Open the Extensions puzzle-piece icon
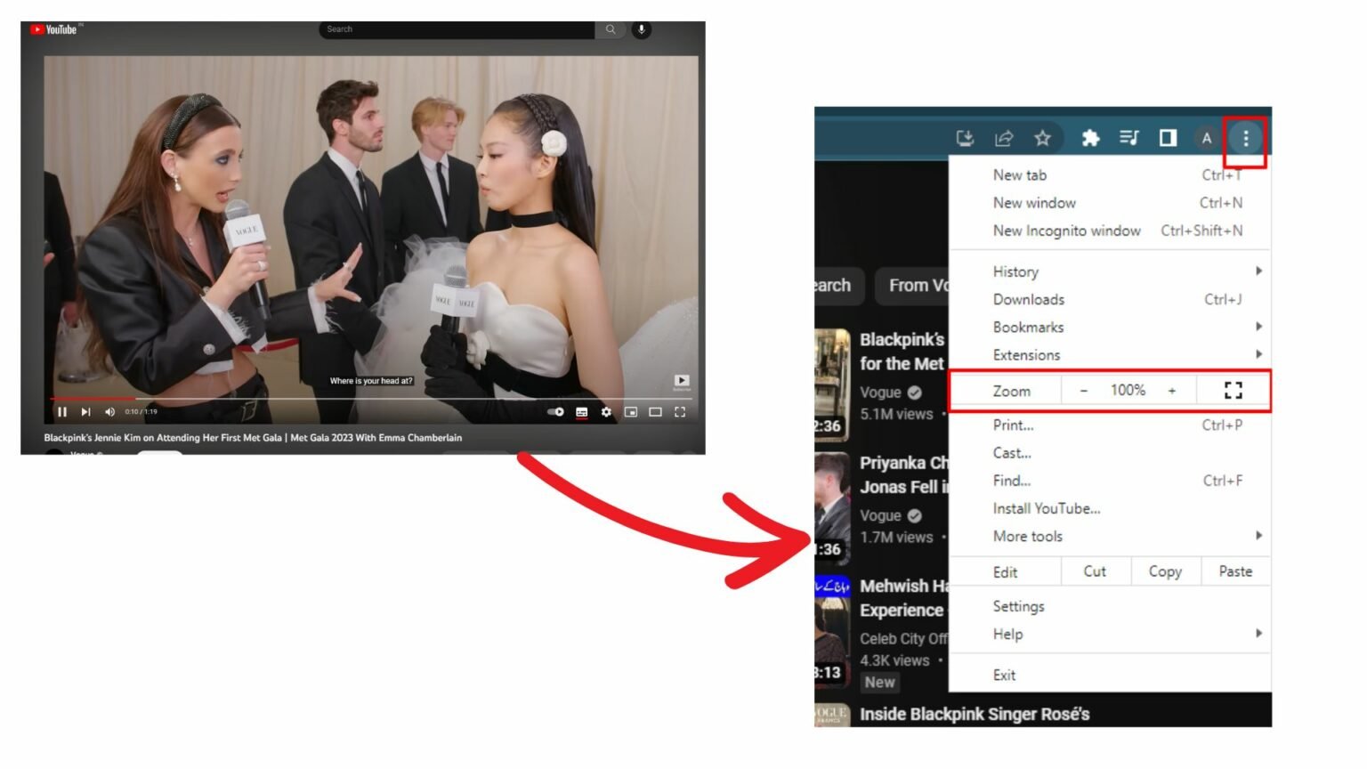1367x769 pixels. (x=1091, y=138)
